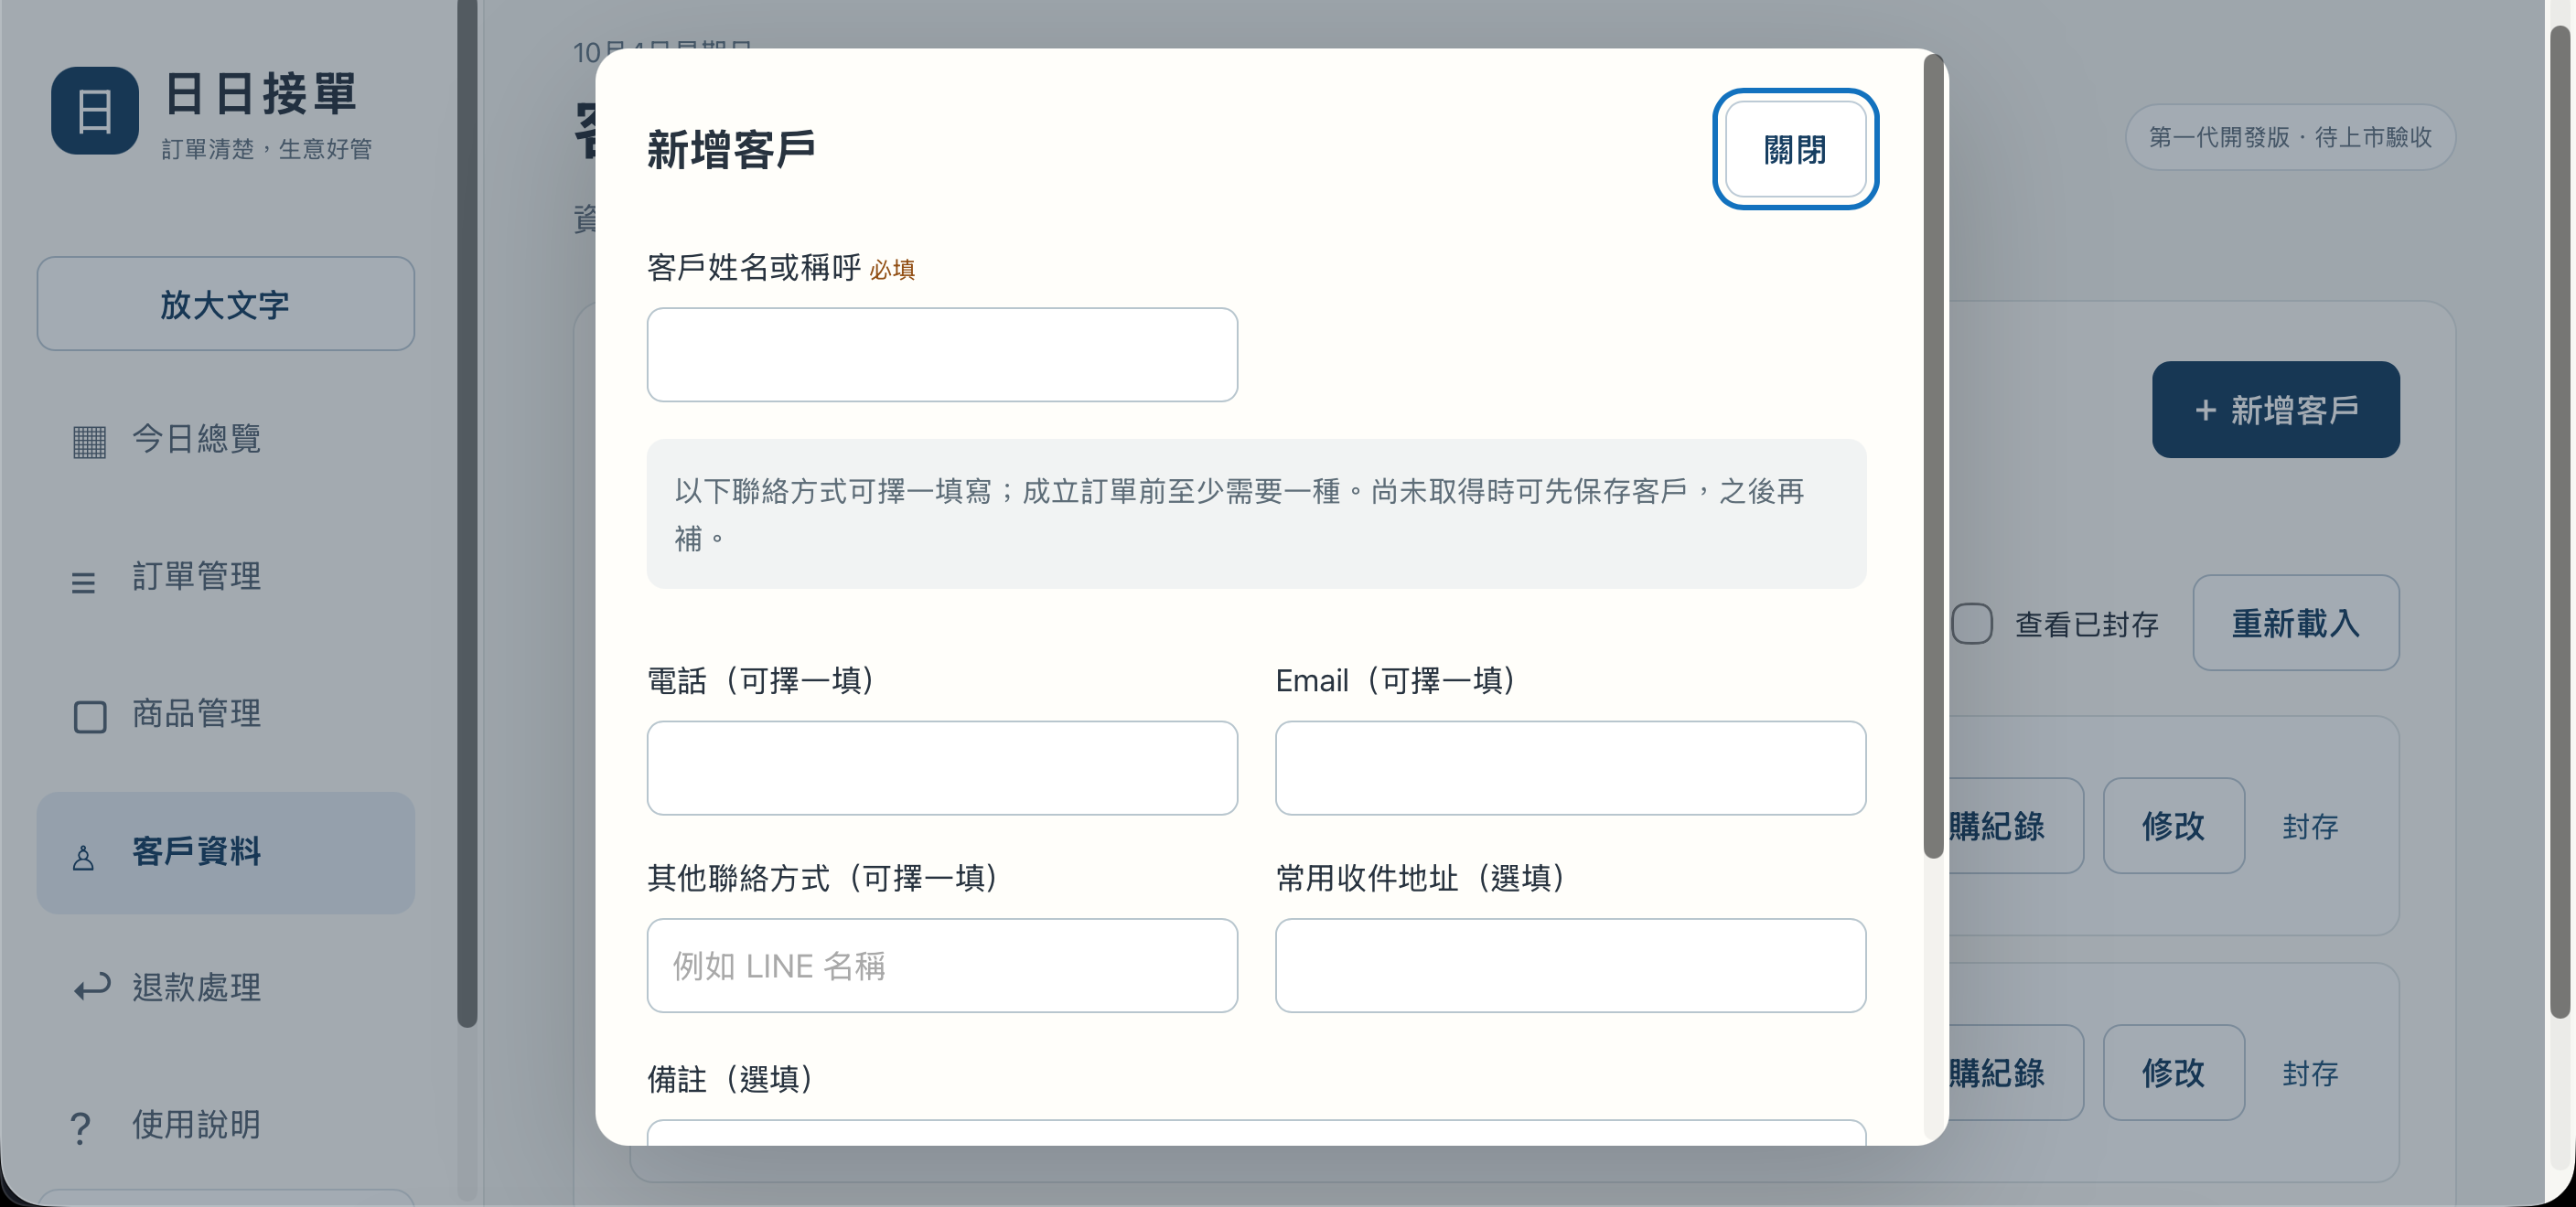Click 封存 in the first customer row

point(2310,826)
